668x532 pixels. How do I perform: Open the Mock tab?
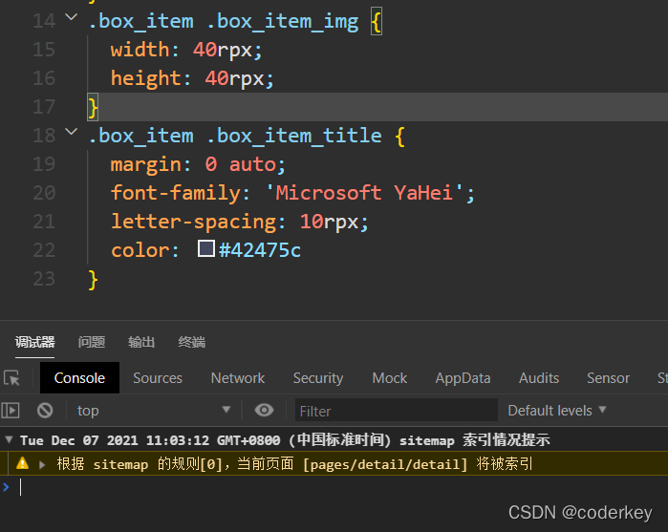(x=389, y=378)
